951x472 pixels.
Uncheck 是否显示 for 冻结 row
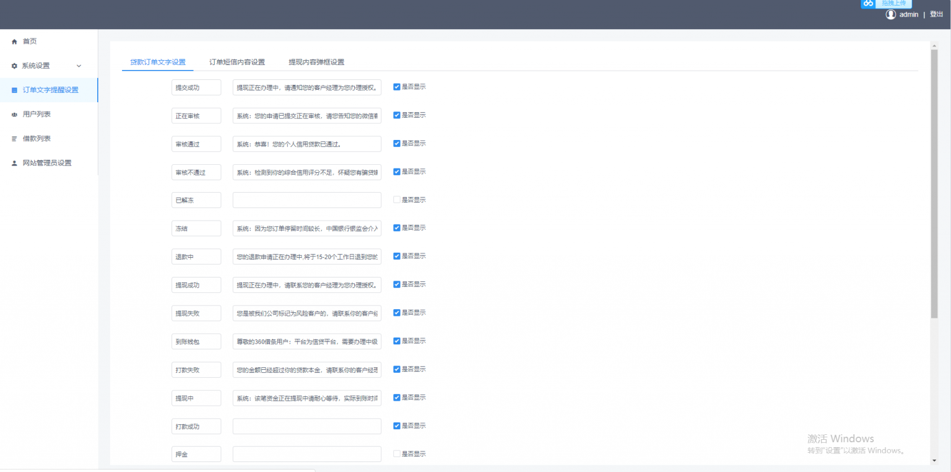coord(396,227)
